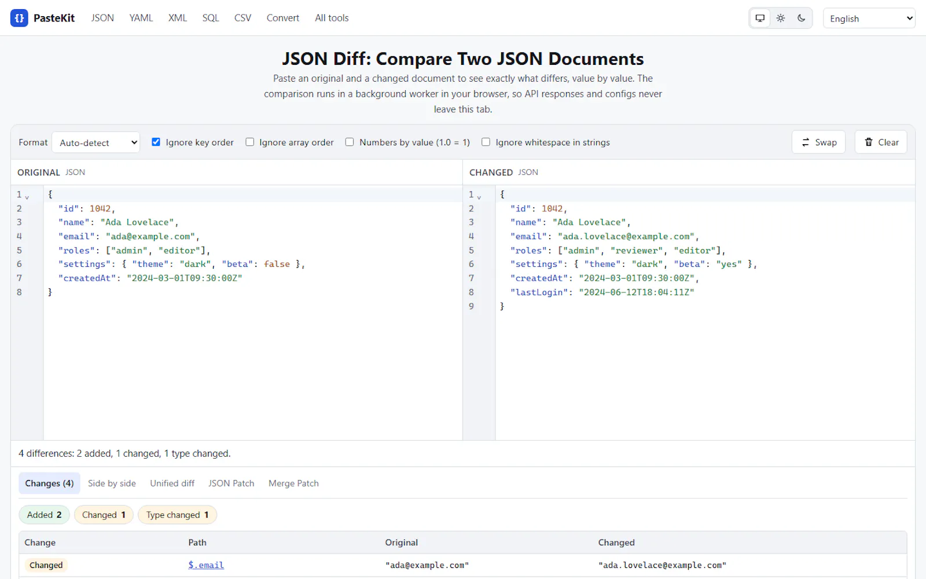Clear both JSON editors
The height and width of the screenshot is (579, 926).
[881, 142]
